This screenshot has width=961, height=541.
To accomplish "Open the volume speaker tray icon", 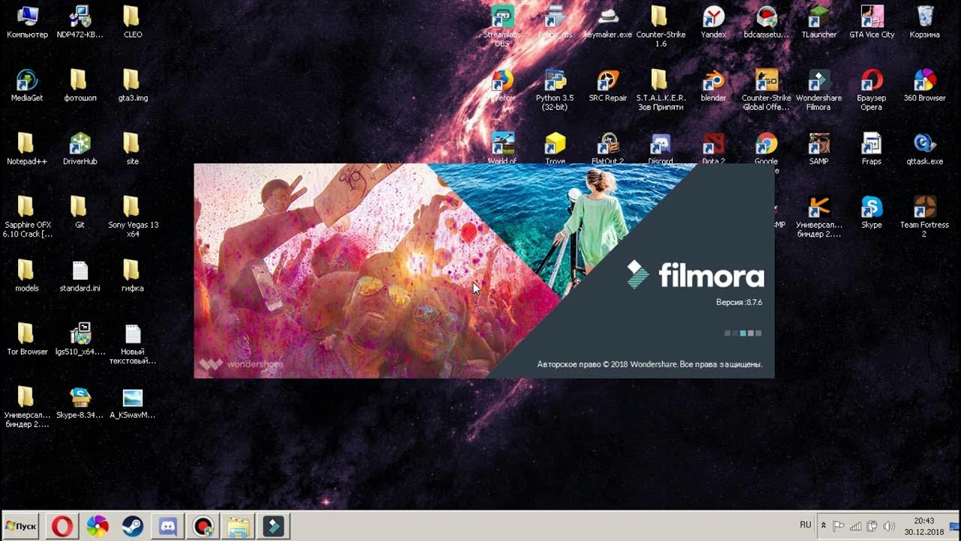I will click(890, 526).
